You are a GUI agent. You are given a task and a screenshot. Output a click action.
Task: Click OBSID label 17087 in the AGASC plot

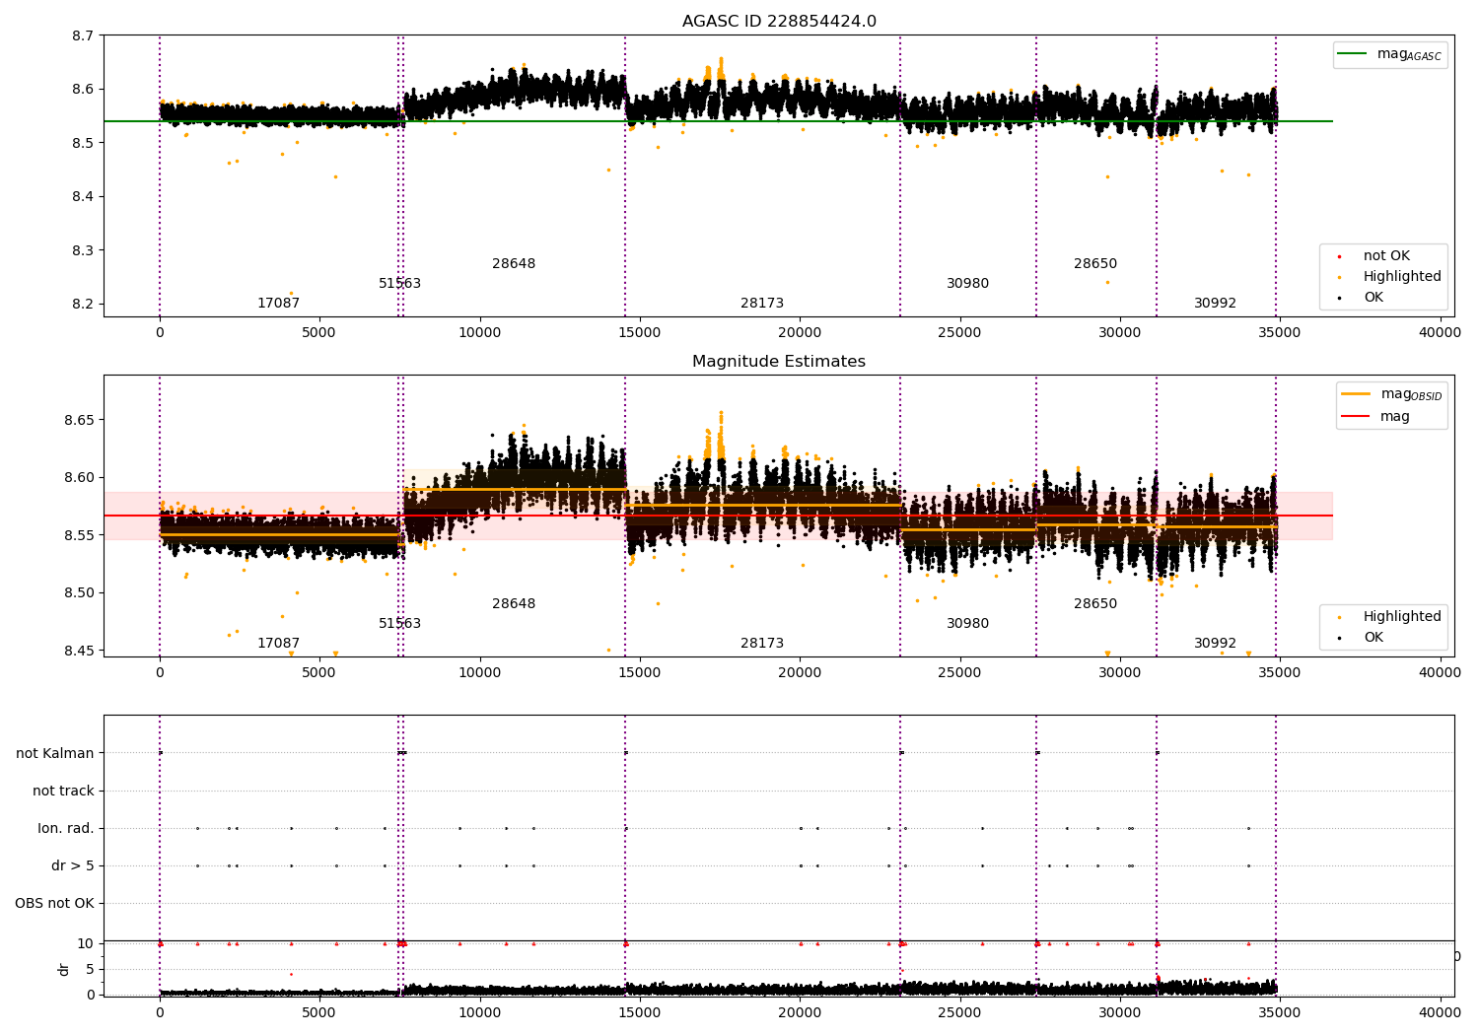click(x=278, y=304)
